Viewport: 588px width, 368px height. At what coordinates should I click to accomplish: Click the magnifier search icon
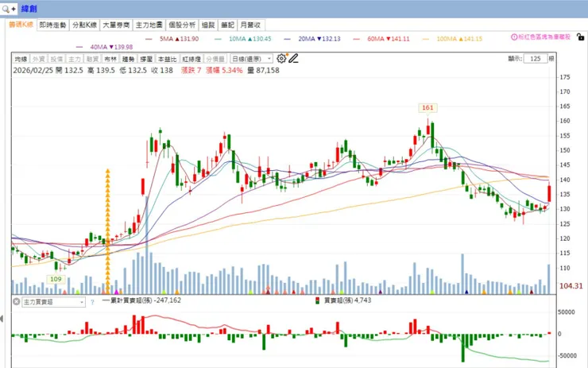[6, 9]
